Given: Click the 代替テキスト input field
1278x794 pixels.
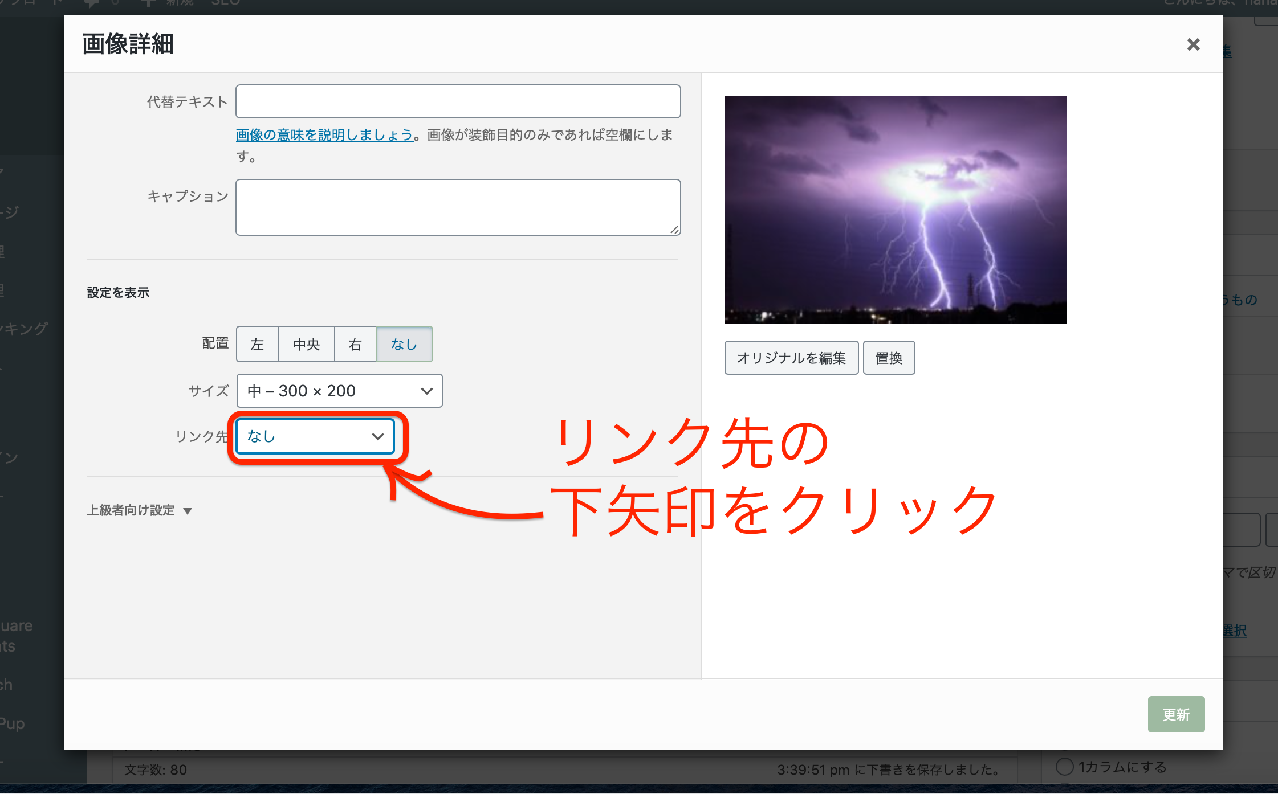Looking at the screenshot, I should pyautogui.click(x=458, y=101).
